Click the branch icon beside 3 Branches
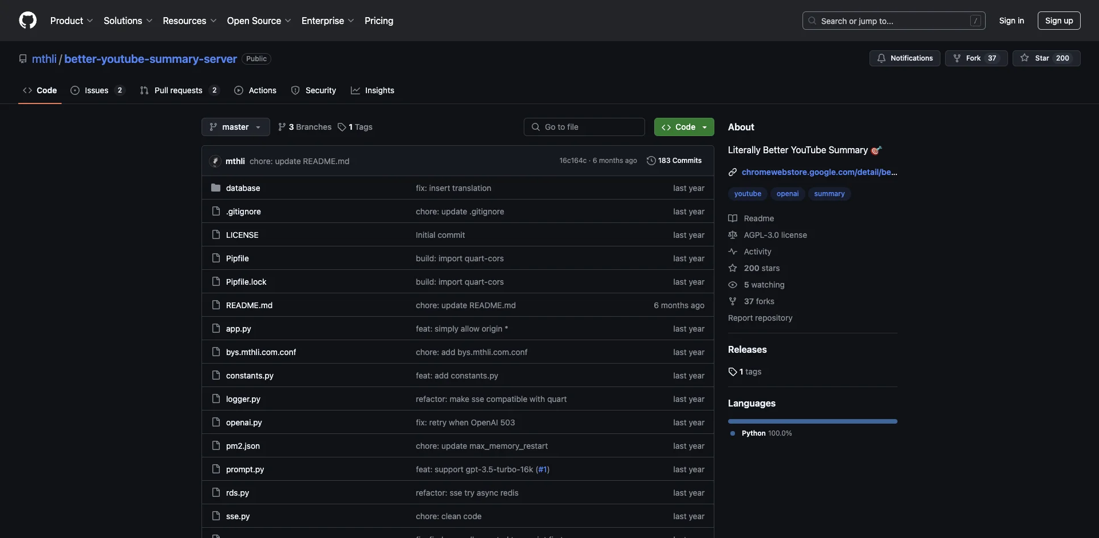The width and height of the screenshot is (1099, 538). tap(282, 127)
